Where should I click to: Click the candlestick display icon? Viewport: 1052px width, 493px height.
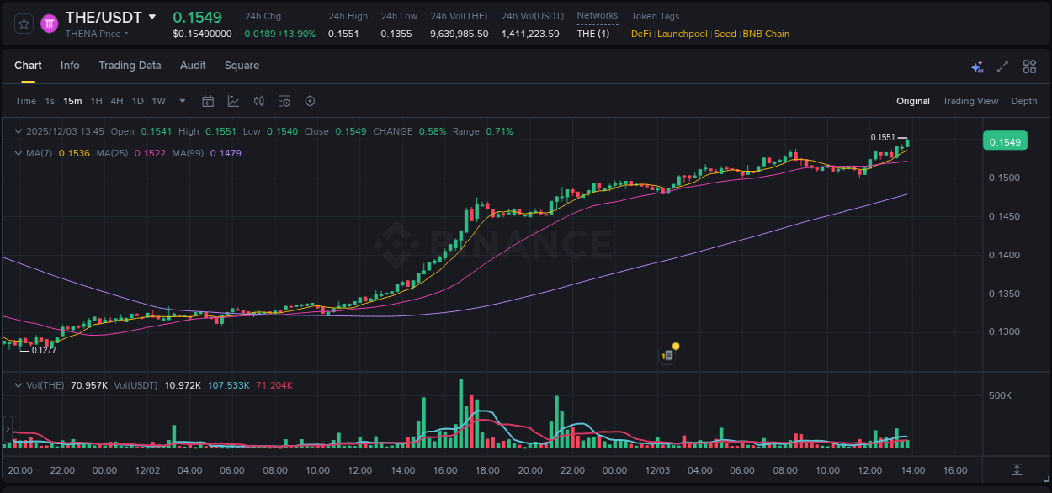258,101
